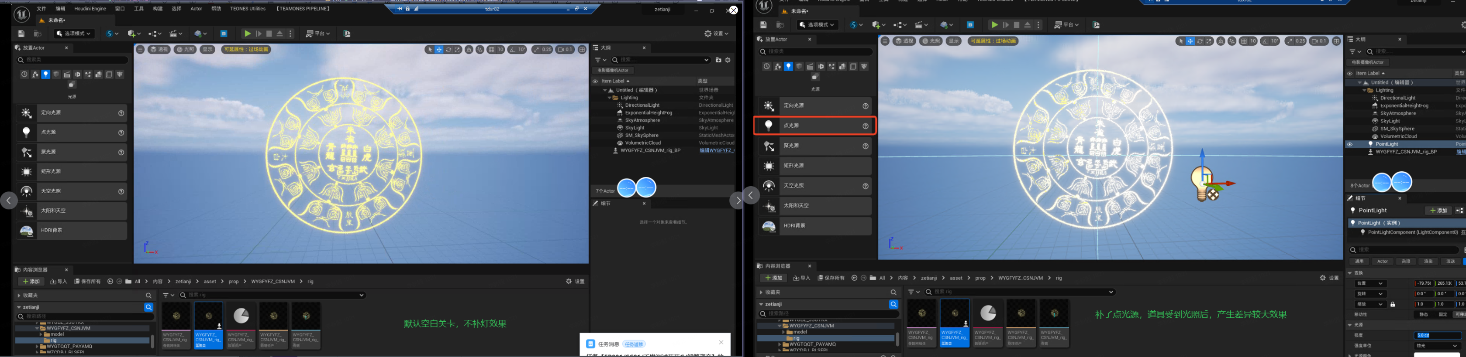Click the point light bulb gizmo in viewport
This screenshot has height=357, width=1466.
point(1201,183)
